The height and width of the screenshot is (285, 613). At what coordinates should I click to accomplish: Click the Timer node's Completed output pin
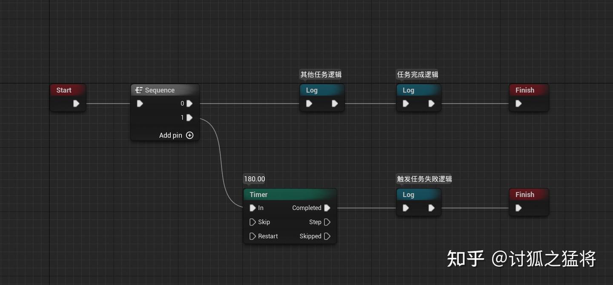pyautogui.click(x=327, y=208)
